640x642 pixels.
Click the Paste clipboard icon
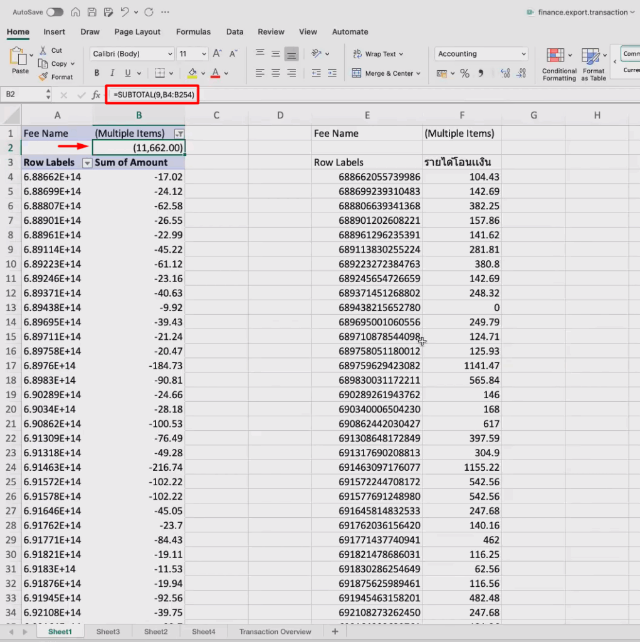(x=19, y=58)
